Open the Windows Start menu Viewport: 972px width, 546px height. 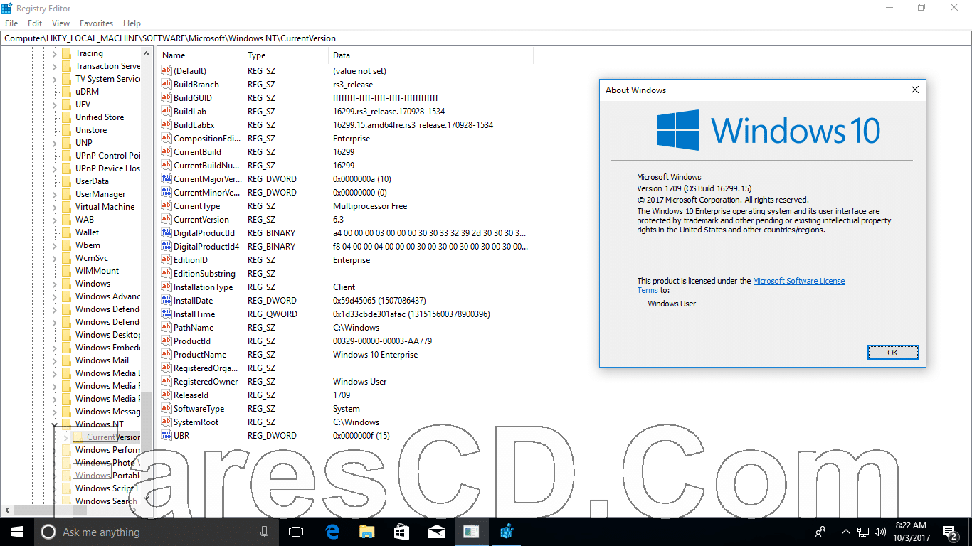[17, 532]
